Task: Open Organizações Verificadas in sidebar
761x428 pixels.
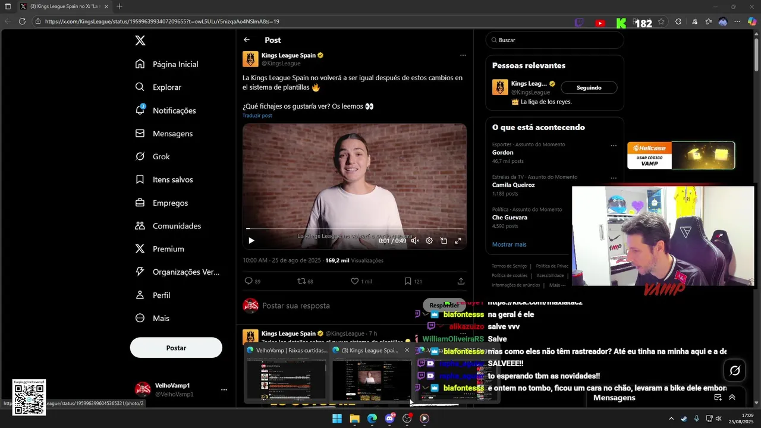Action: (x=178, y=272)
